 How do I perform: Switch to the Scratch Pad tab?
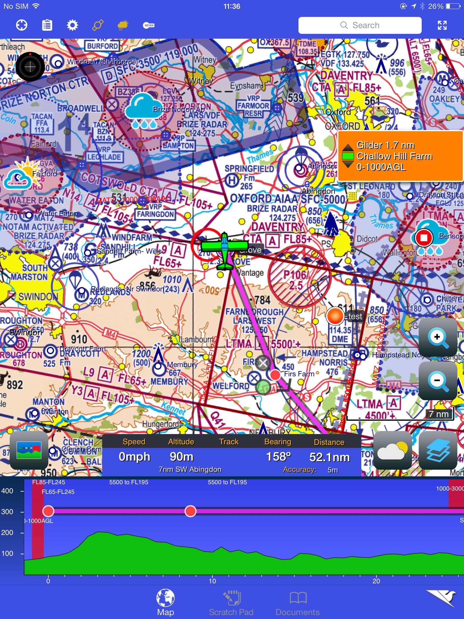pyautogui.click(x=231, y=602)
